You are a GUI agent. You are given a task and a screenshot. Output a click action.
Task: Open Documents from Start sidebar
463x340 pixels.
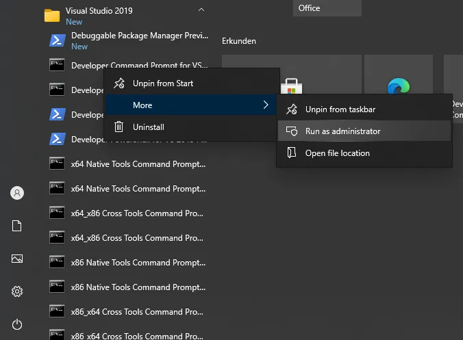coord(17,226)
